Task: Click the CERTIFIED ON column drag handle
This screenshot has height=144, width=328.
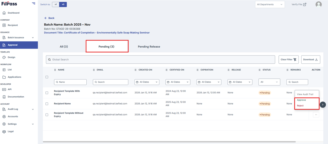Action: point(166,70)
